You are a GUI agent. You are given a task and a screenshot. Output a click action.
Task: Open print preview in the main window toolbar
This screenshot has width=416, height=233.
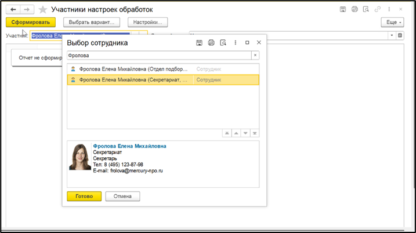coord(366,9)
